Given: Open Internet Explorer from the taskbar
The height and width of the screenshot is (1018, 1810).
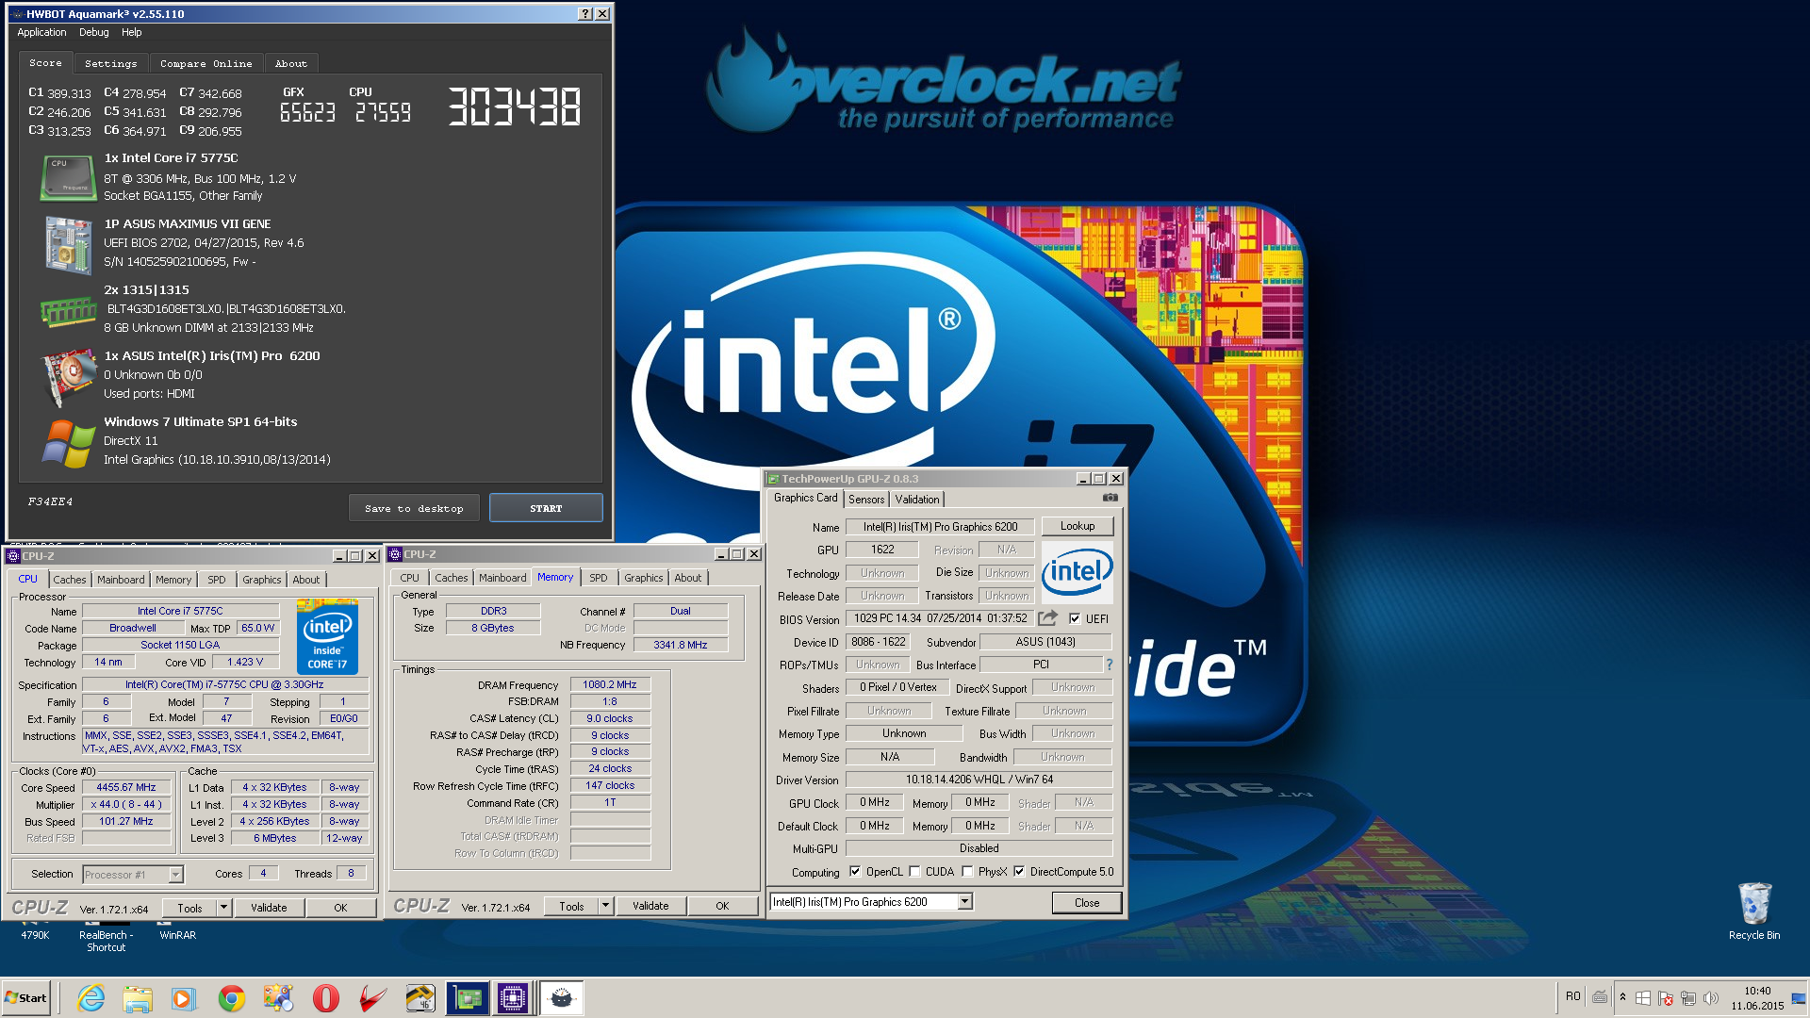Looking at the screenshot, I should pos(90,998).
